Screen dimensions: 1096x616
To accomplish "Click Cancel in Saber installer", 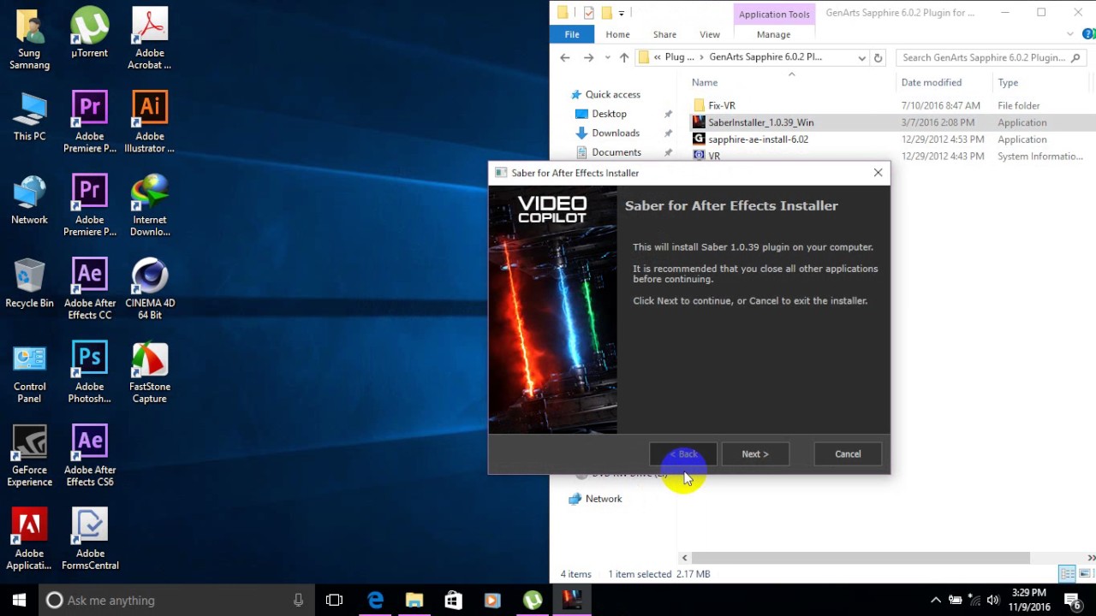I will pos(848,454).
